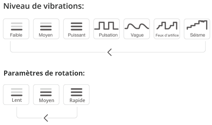The image size is (212, 125).
Task: Click the bars icon above Rapide
Action: pyautogui.click(x=76, y=92)
